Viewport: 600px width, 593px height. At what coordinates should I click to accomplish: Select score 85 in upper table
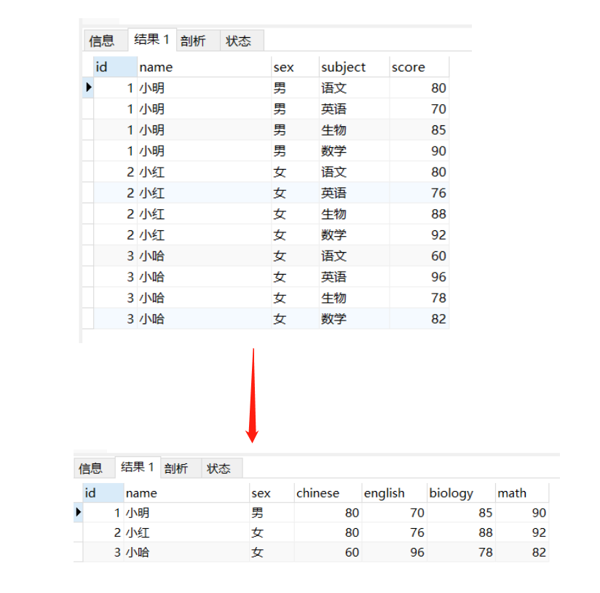[x=419, y=130]
